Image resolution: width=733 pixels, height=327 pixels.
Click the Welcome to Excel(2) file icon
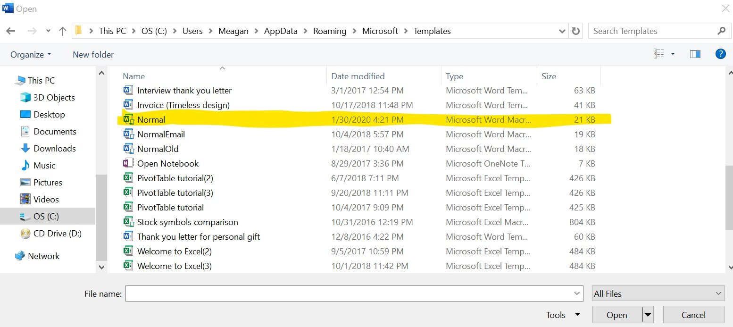(x=128, y=252)
